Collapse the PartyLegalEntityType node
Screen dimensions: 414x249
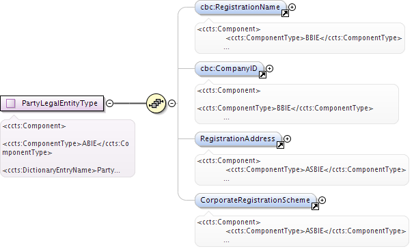pyautogui.click(x=109, y=103)
